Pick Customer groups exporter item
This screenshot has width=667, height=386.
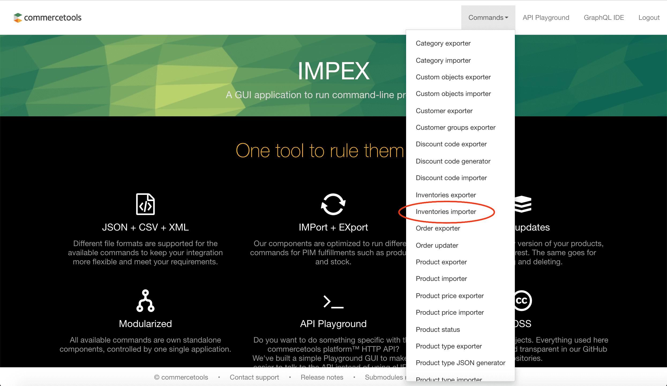[455, 128]
